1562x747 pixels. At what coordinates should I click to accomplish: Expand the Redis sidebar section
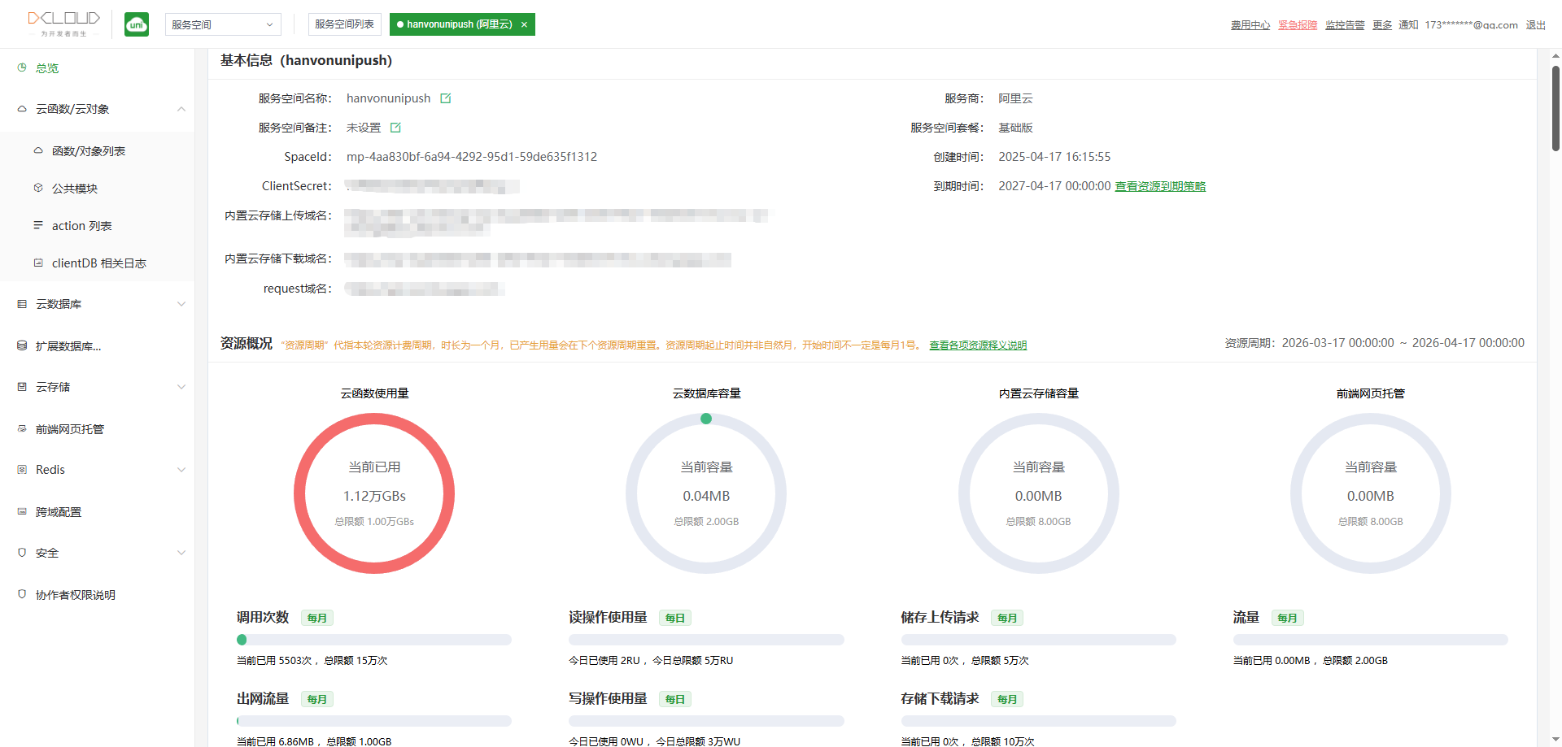point(181,470)
